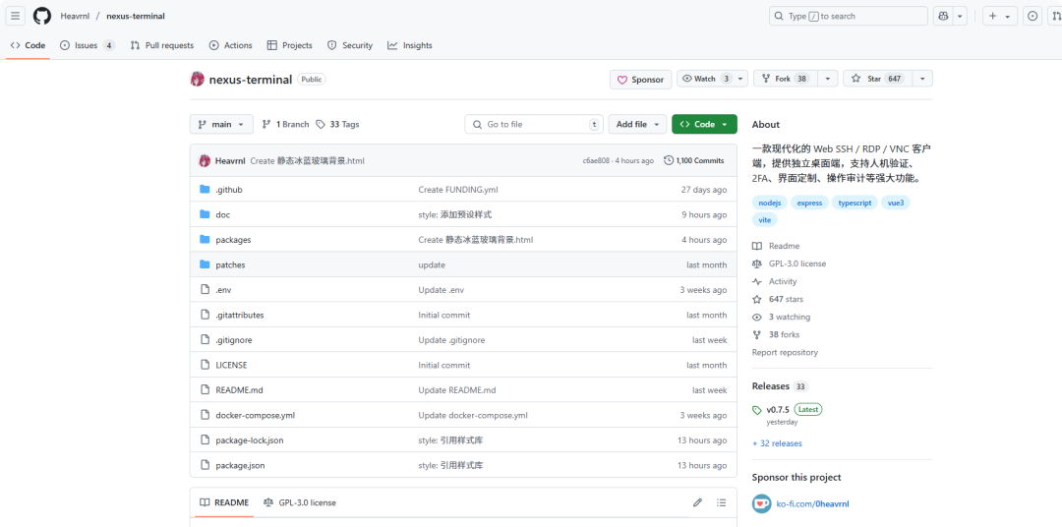Click the ko-fi sponsor avatar icon
Screen dimensions: 1062x527
tap(762, 504)
